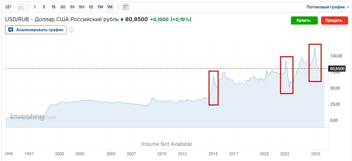Click the double chevron after Потоковый график
Viewport: 352px width, 161px height.
coord(348,7)
